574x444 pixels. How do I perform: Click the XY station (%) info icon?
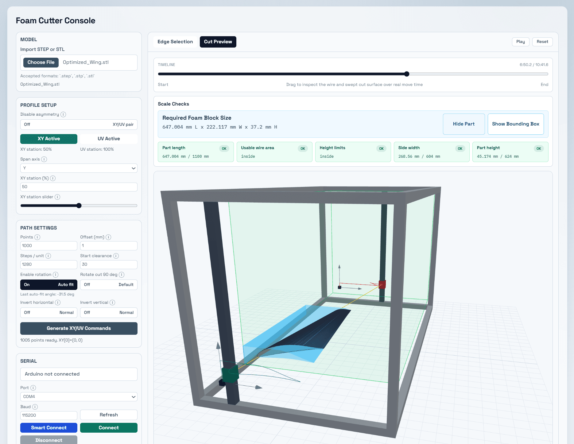53,178
